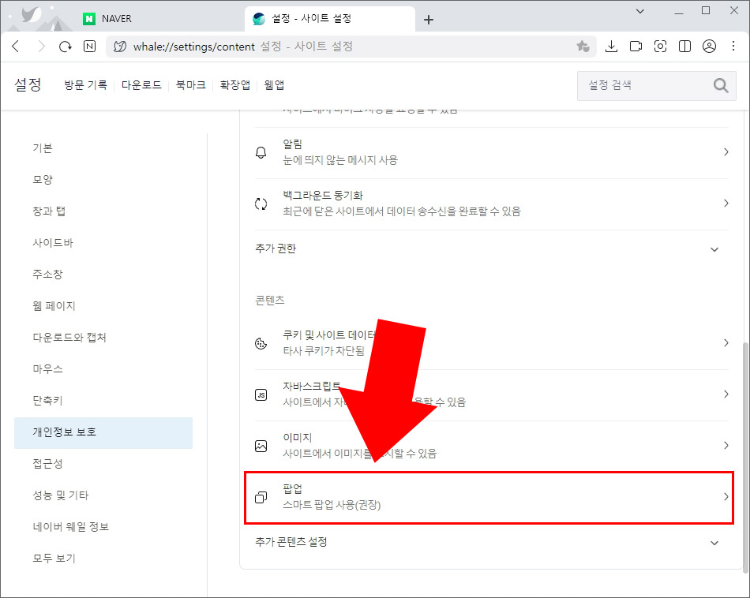Click the bell icon next to 알림
The image size is (750, 598).
pos(261,152)
